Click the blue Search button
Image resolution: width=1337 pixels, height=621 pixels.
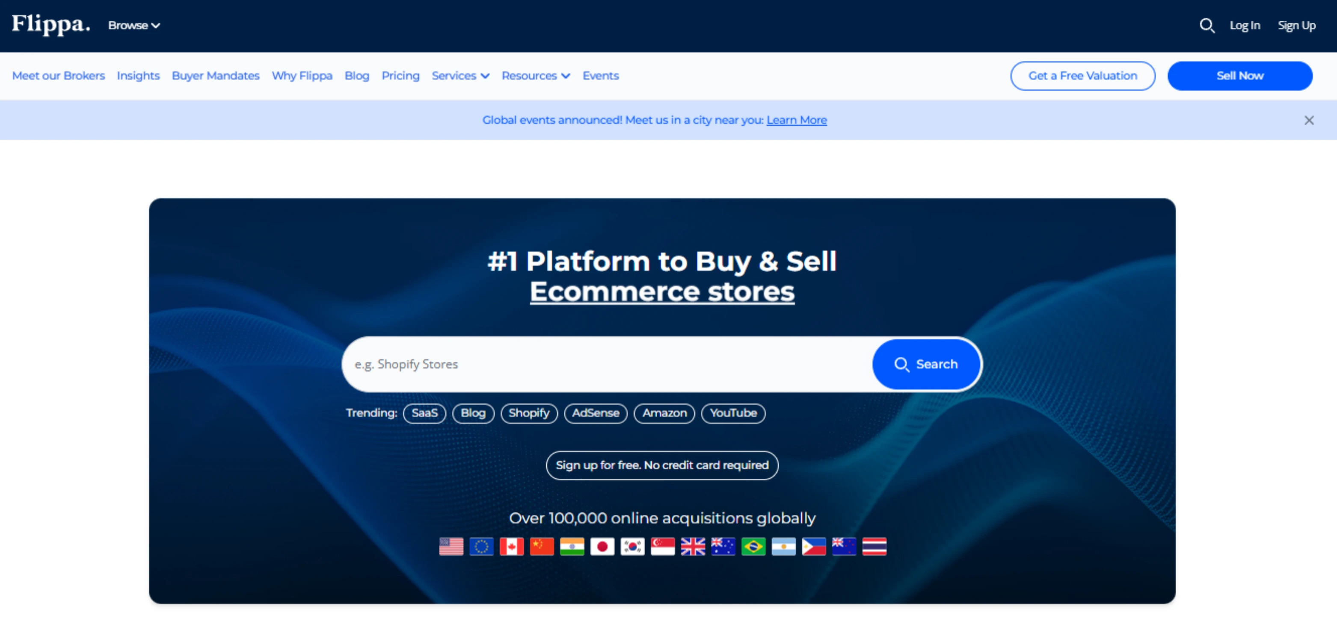tap(926, 364)
